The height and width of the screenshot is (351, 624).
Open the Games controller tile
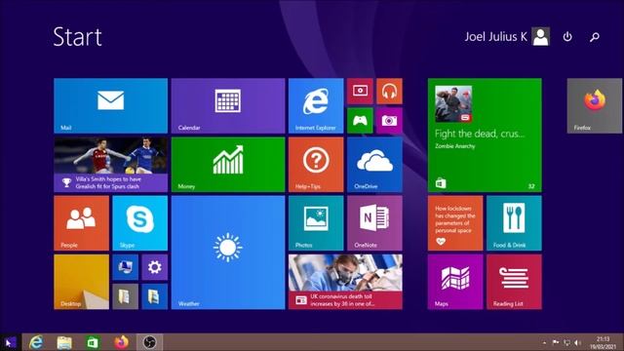pos(360,120)
